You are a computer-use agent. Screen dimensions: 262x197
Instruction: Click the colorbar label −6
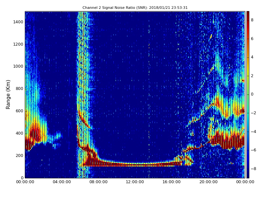pyautogui.click(x=253, y=150)
